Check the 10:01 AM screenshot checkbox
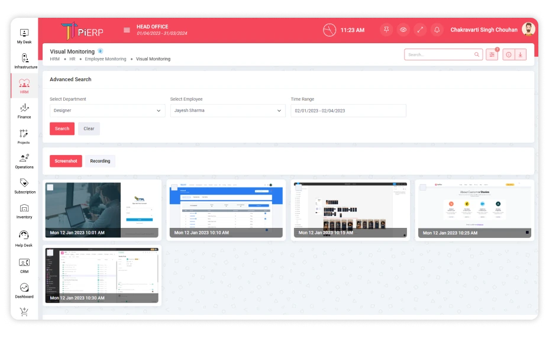This screenshot has width=549, height=338. pyautogui.click(x=50, y=188)
